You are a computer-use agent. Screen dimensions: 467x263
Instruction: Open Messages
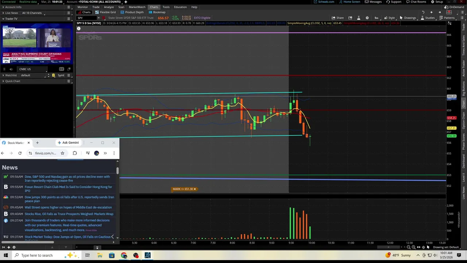pos(373,2)
